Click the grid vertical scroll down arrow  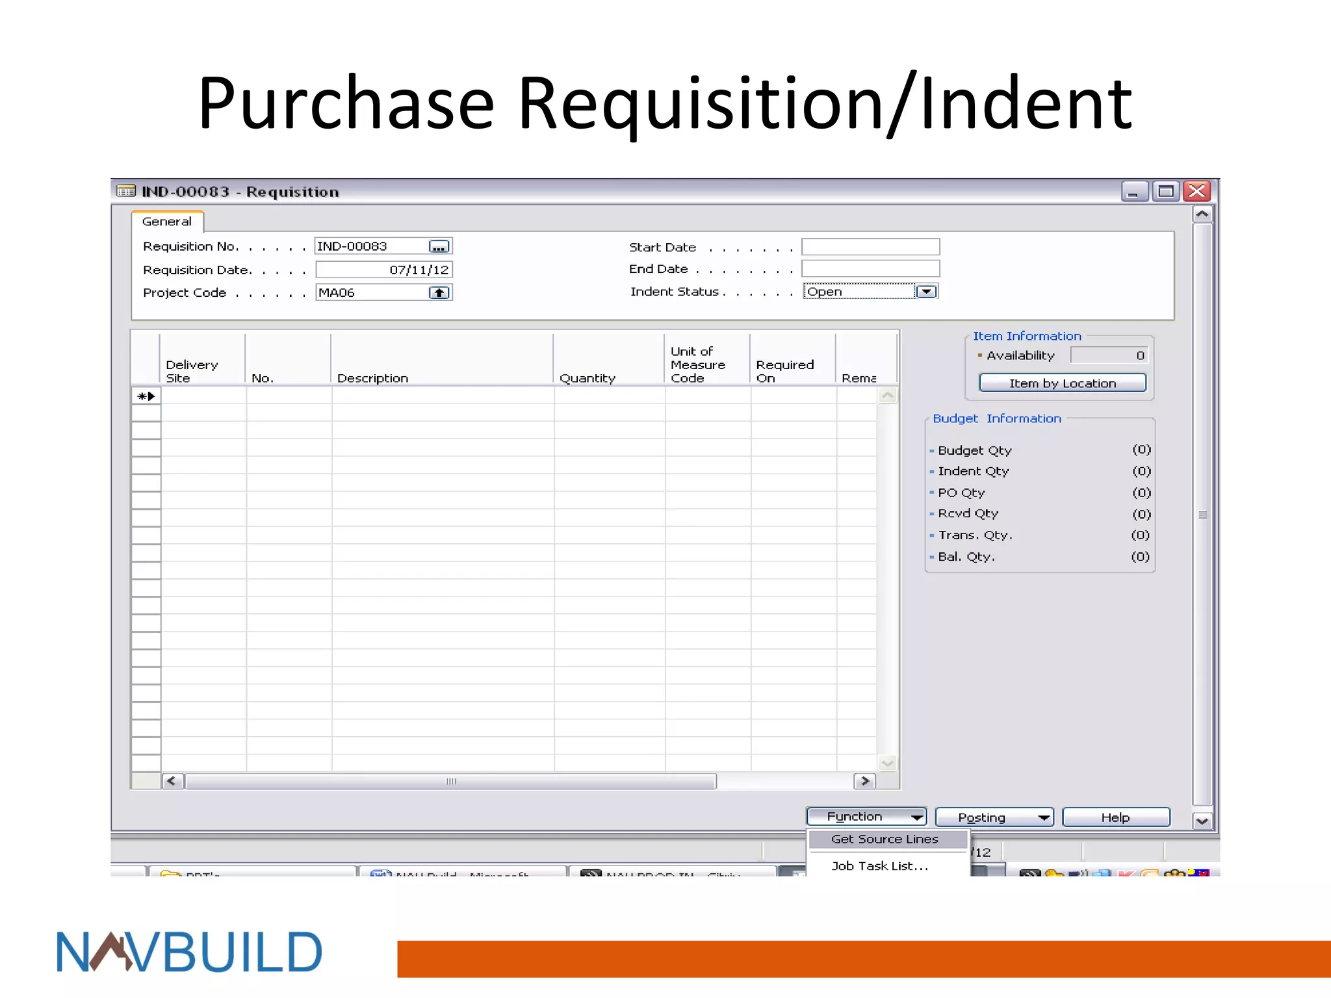coord(888,763)
